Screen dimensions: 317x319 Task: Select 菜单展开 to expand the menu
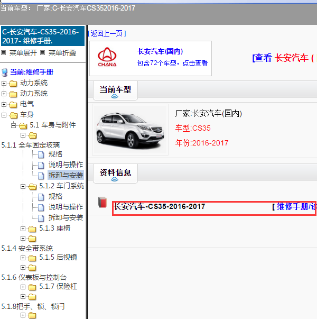click(23, 53)
